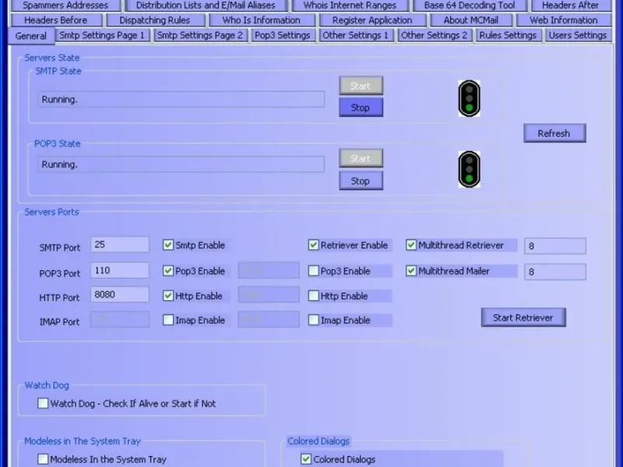Check Modeless In the System Tray
Image resolution: width=623 pixels, height=467 pixels.
[x=43, y=459]
